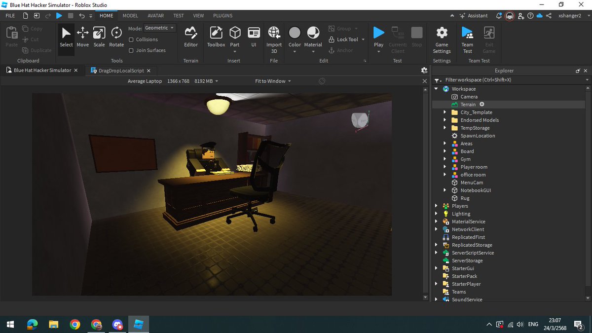Open the Terrain Editor

tap(191, 37)
